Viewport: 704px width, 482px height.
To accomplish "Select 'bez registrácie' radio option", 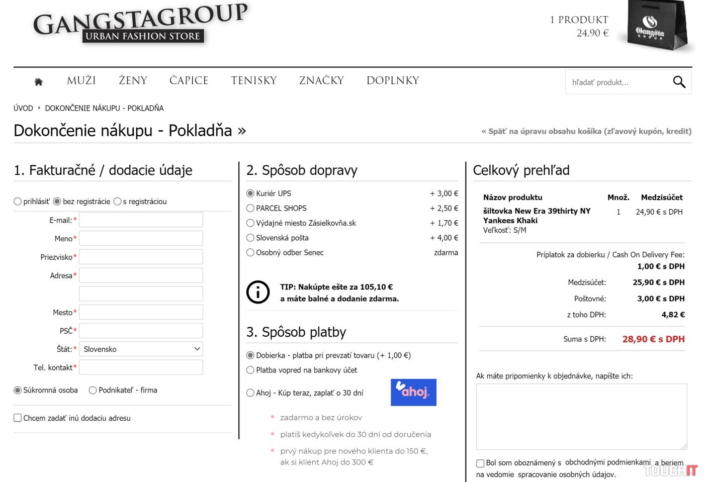I will click(x=57, y=202).
